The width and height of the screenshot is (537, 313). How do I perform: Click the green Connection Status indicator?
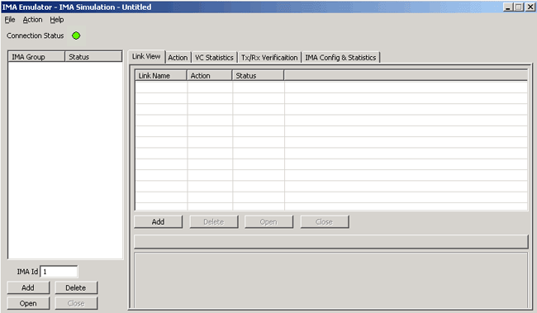[x=76, y=36]
